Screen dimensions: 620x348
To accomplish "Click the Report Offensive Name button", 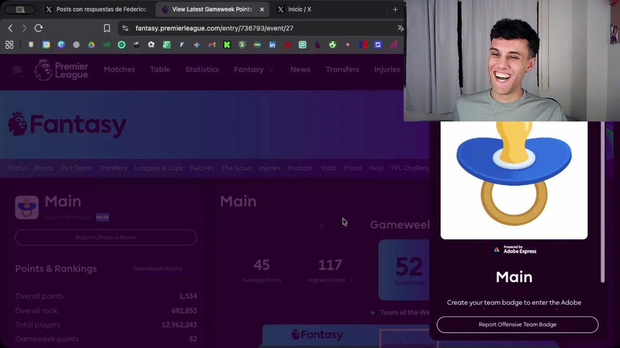I will click(x=106, y=237).
